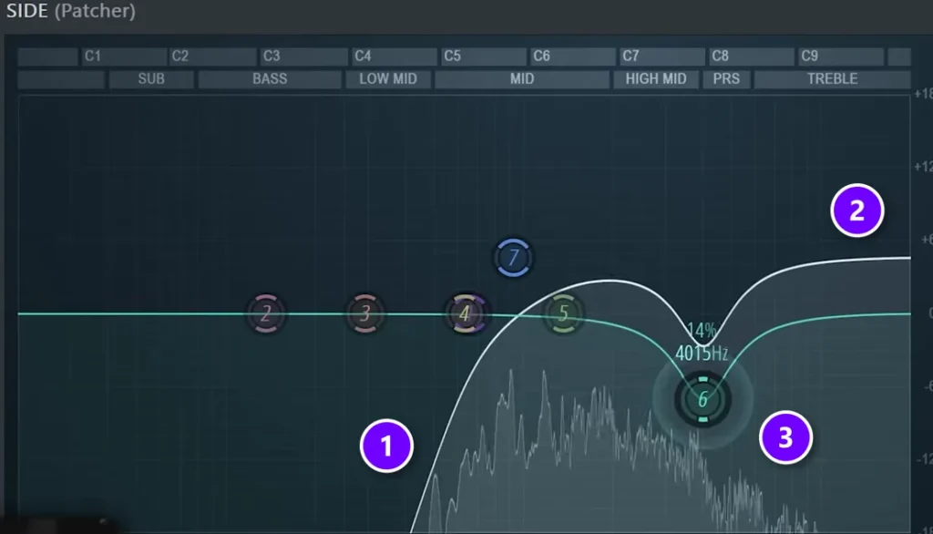Image resolution: width=933 pixels, height=534 pixels.
Task: Select EQ band 5 node
Action: (x=563, y=313)
